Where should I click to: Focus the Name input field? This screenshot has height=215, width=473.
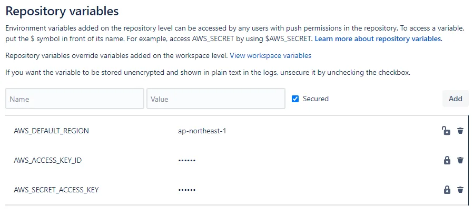tap(74, 99)
